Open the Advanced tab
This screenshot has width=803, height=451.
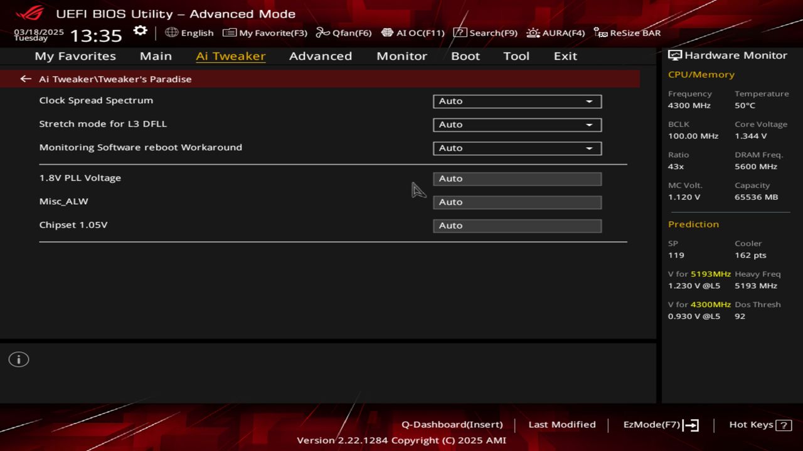click(321, 56)
